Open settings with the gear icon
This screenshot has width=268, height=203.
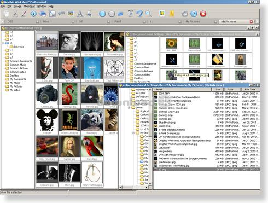pos(185,14)
